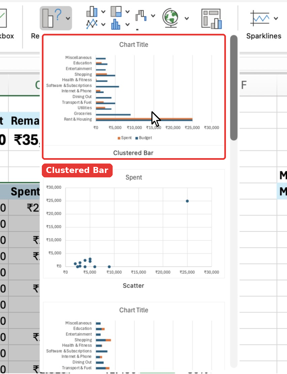The image size is (287, 374).
Task: Insert a hierarchy treemap chart icon
Action: click(x=116, y=11)
